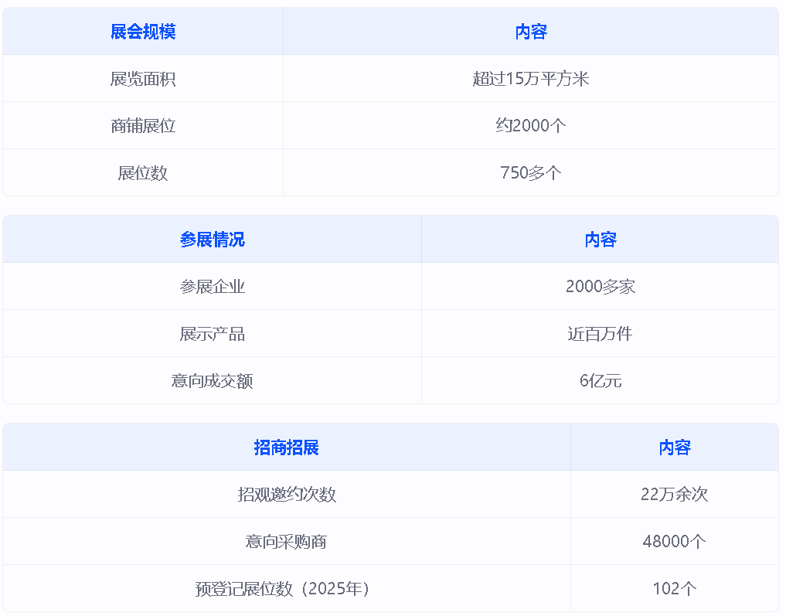Select the 参展企业 row label
786x616 pixels.
[212, 287]
